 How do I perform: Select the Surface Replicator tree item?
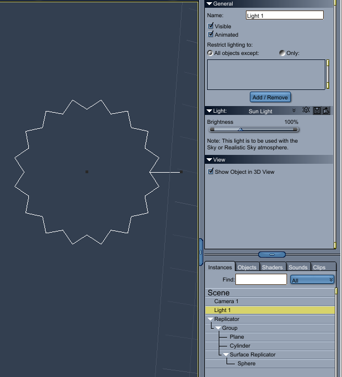[x=270, y=355]
